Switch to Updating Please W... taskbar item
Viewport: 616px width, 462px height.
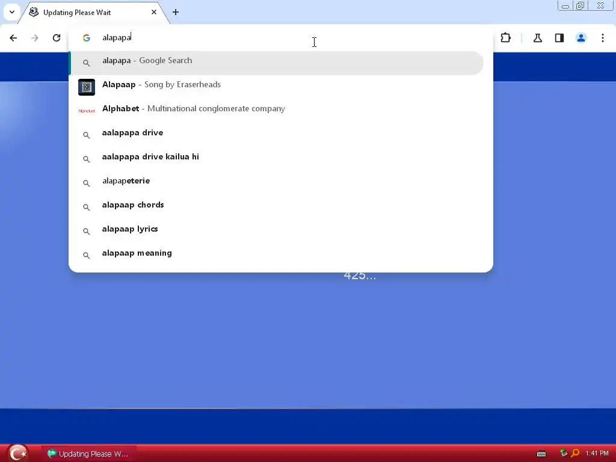click(88, 454)
